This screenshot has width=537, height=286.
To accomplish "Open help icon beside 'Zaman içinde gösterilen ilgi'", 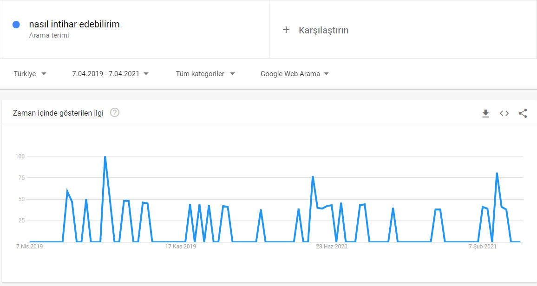I will pyautogui.click(x=115, y=112).
